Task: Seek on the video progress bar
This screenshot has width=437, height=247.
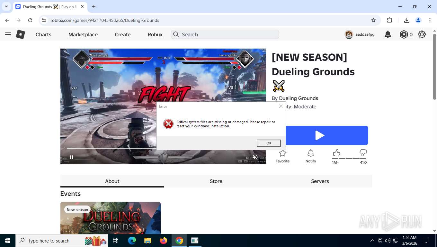Action: point(111,148)
